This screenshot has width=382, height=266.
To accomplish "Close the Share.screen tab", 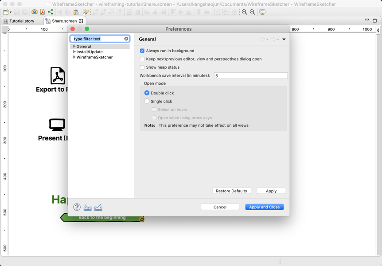I will point(81,21).
